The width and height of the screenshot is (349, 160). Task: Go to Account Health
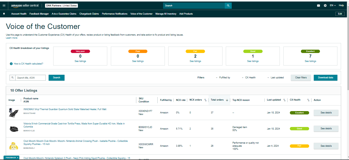pos(19,14)
